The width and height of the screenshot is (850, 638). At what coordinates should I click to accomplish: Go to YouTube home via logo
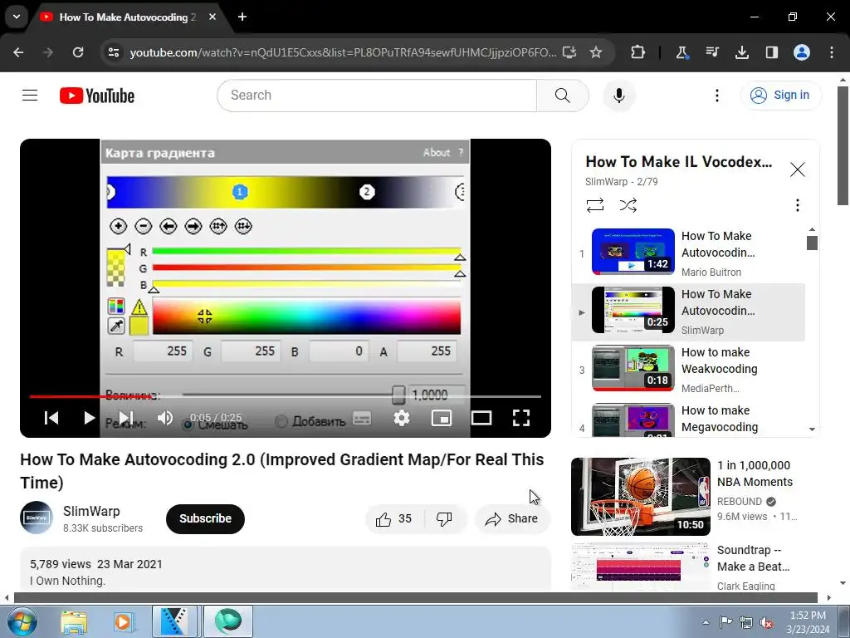point(97,96)
